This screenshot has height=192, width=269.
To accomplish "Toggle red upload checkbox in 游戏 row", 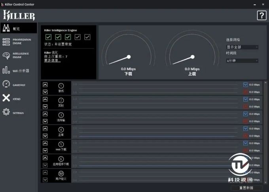I will pos(246,92).
